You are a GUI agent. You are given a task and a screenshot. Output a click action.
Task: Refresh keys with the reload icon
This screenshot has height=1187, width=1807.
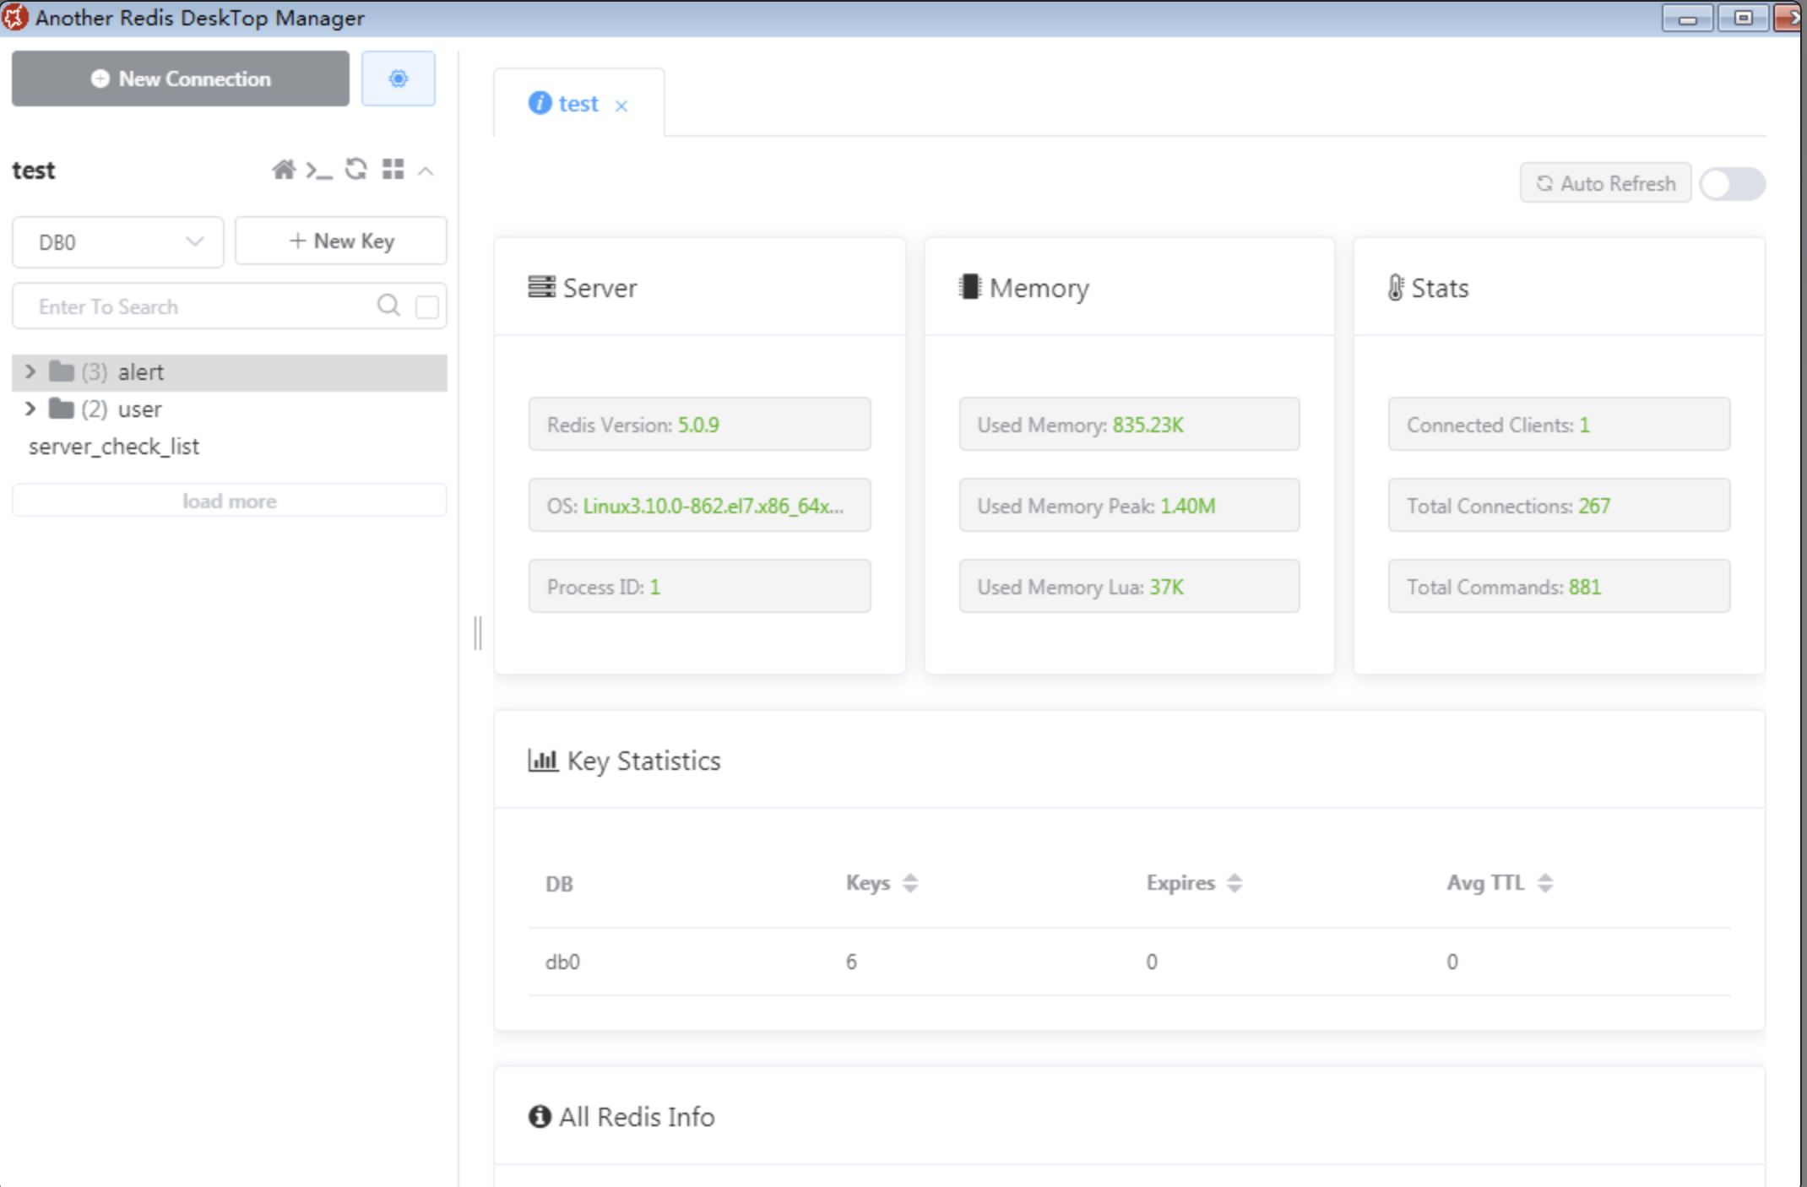point(356,169)
